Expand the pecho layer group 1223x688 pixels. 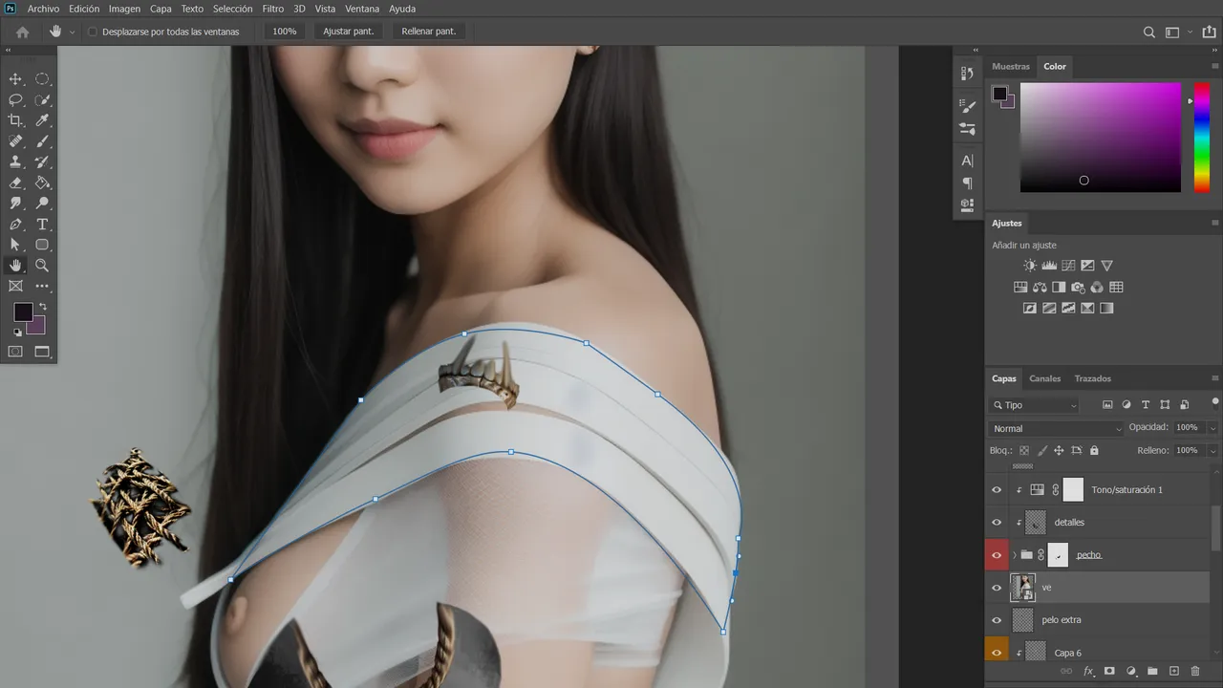(x=1015, y=555)
